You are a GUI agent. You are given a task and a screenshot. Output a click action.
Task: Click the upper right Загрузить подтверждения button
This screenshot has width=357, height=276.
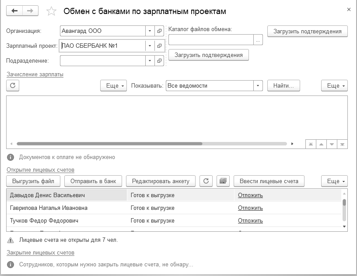click(308, 31)
